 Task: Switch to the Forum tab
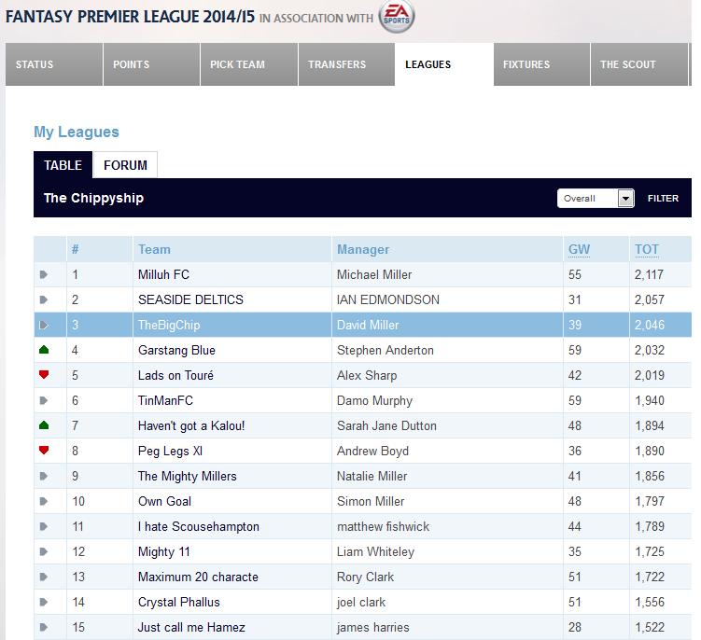[x=126, y=165]
